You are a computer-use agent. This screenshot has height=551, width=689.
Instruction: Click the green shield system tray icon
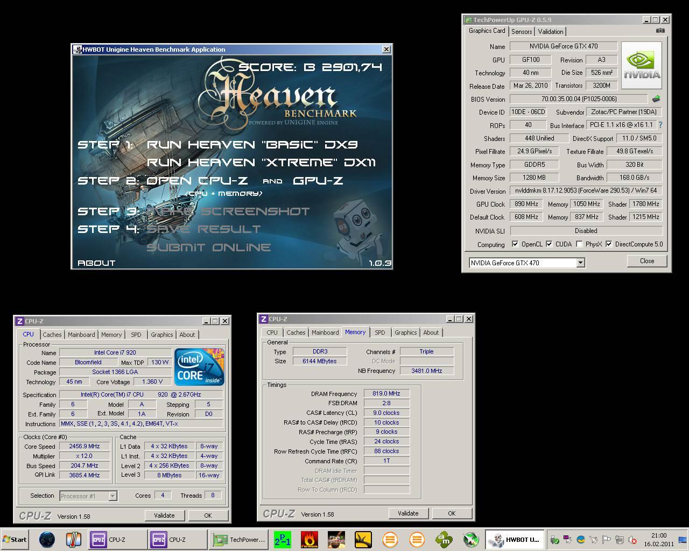pos(554,540)
